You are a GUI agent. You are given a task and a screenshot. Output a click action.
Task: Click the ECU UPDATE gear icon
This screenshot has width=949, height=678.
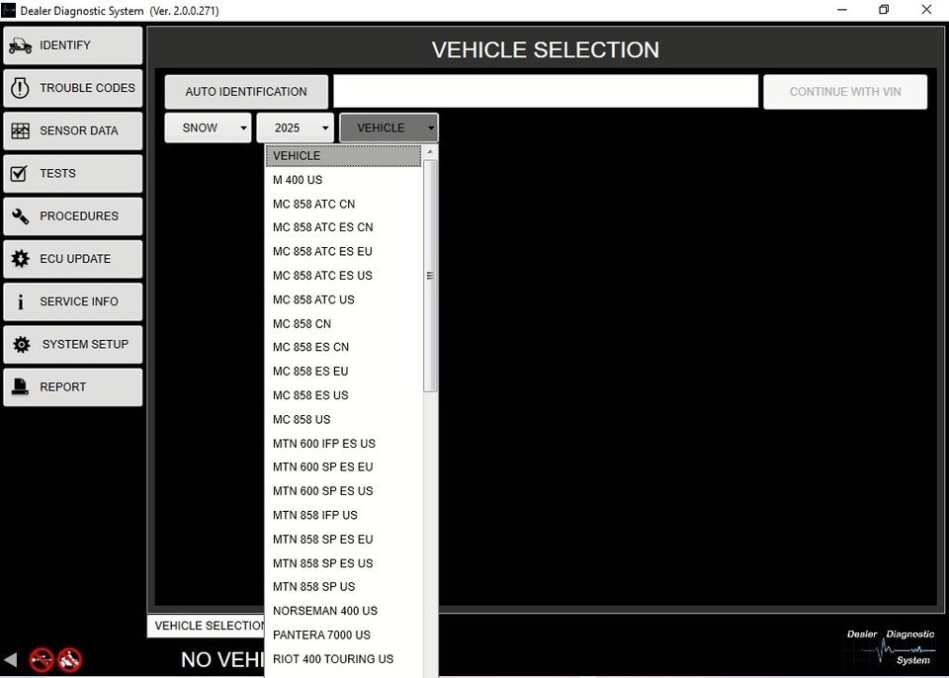tap(20, 258)
